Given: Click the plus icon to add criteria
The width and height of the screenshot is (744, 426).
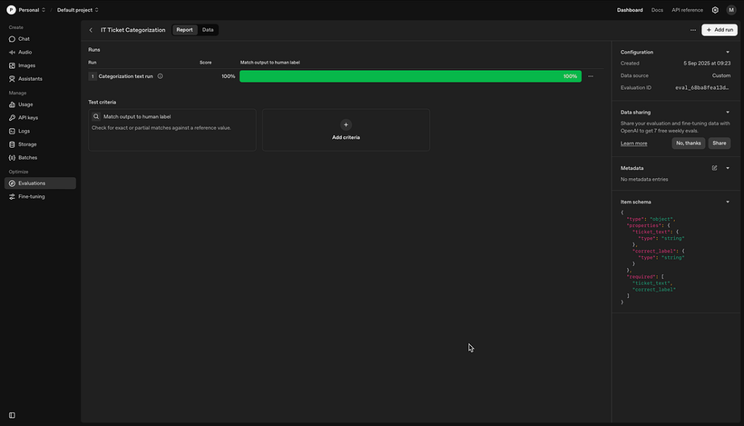Looking at the screenshot, I should (346, 125).
